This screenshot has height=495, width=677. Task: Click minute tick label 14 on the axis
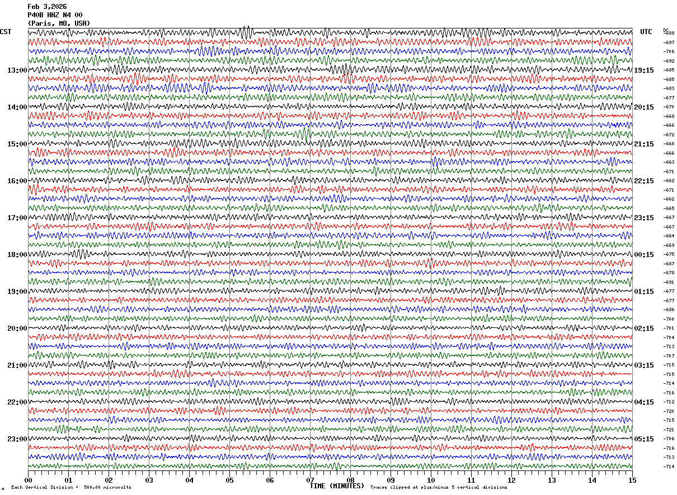[x=592, y=480]
